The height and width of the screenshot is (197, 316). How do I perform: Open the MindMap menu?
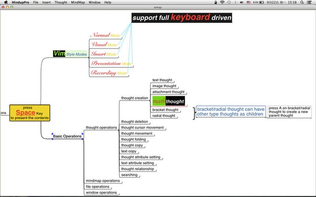[78, 2]
